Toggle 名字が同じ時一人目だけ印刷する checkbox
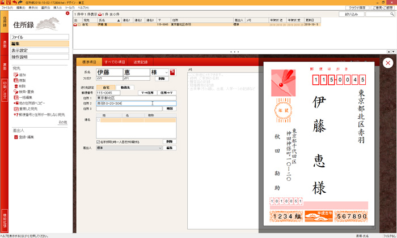Screen dimensions: 397x238 click(98, 142)
